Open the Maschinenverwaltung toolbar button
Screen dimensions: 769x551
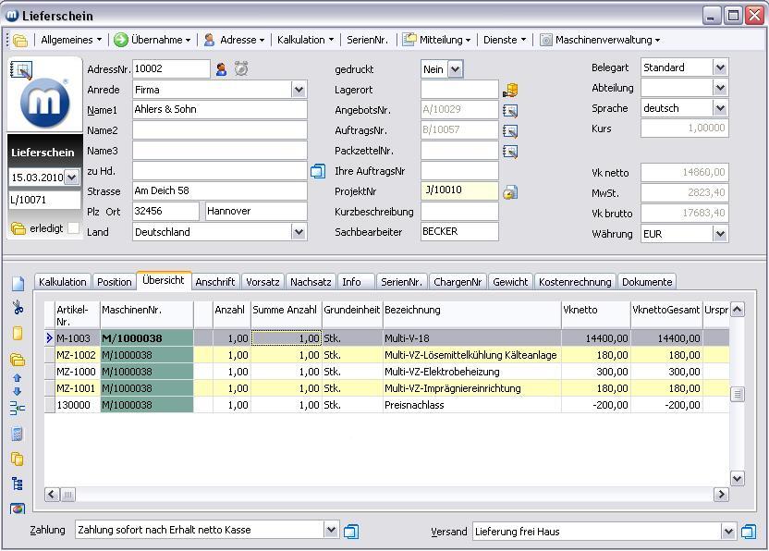coord(601,40)
